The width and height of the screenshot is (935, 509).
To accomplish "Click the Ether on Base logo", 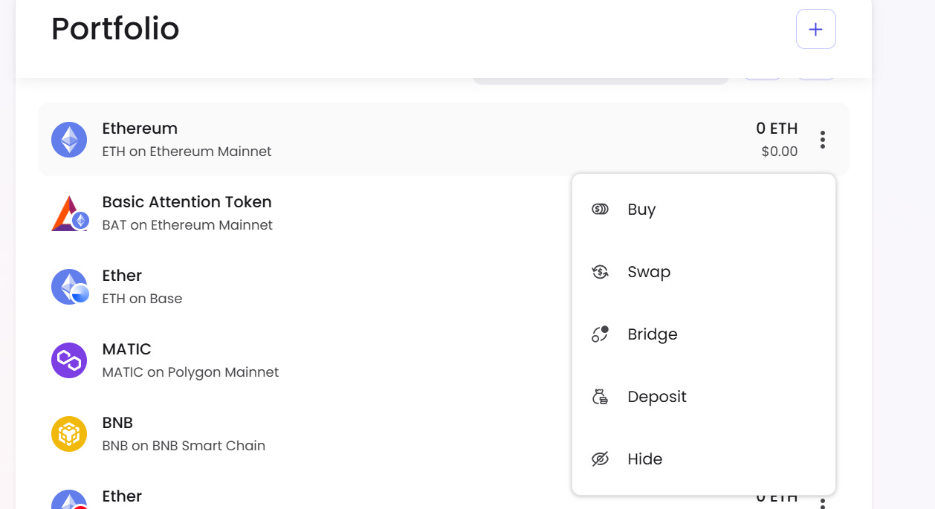I will 69,287.
